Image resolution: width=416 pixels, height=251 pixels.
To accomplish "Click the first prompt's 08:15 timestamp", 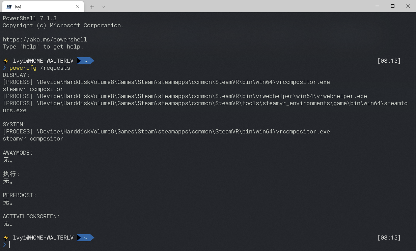I will pos(389,61).
